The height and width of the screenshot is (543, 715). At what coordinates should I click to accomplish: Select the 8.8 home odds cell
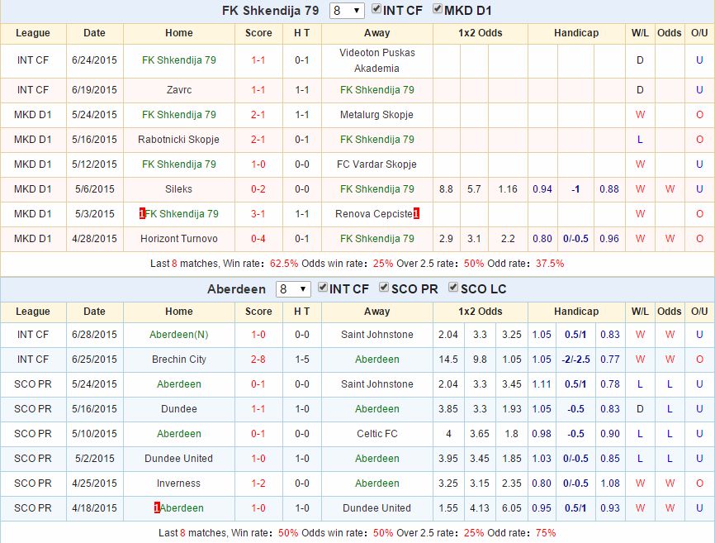(447, 189)
